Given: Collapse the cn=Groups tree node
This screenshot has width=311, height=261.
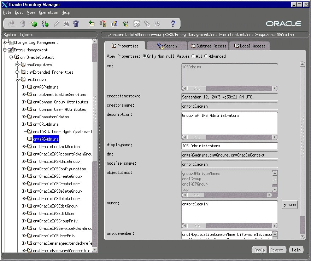Looking at the screenshot, I should coord(17,79).
